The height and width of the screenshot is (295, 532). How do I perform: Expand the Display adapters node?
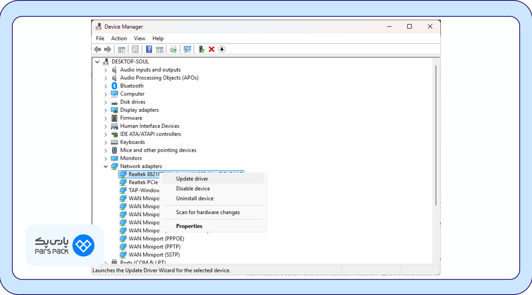click(106, 110)
